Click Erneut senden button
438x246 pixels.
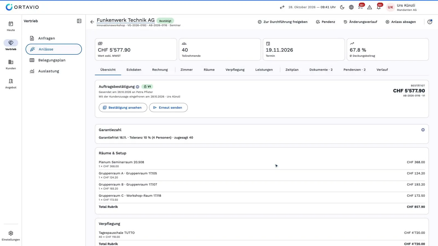[x=168, y=107]
